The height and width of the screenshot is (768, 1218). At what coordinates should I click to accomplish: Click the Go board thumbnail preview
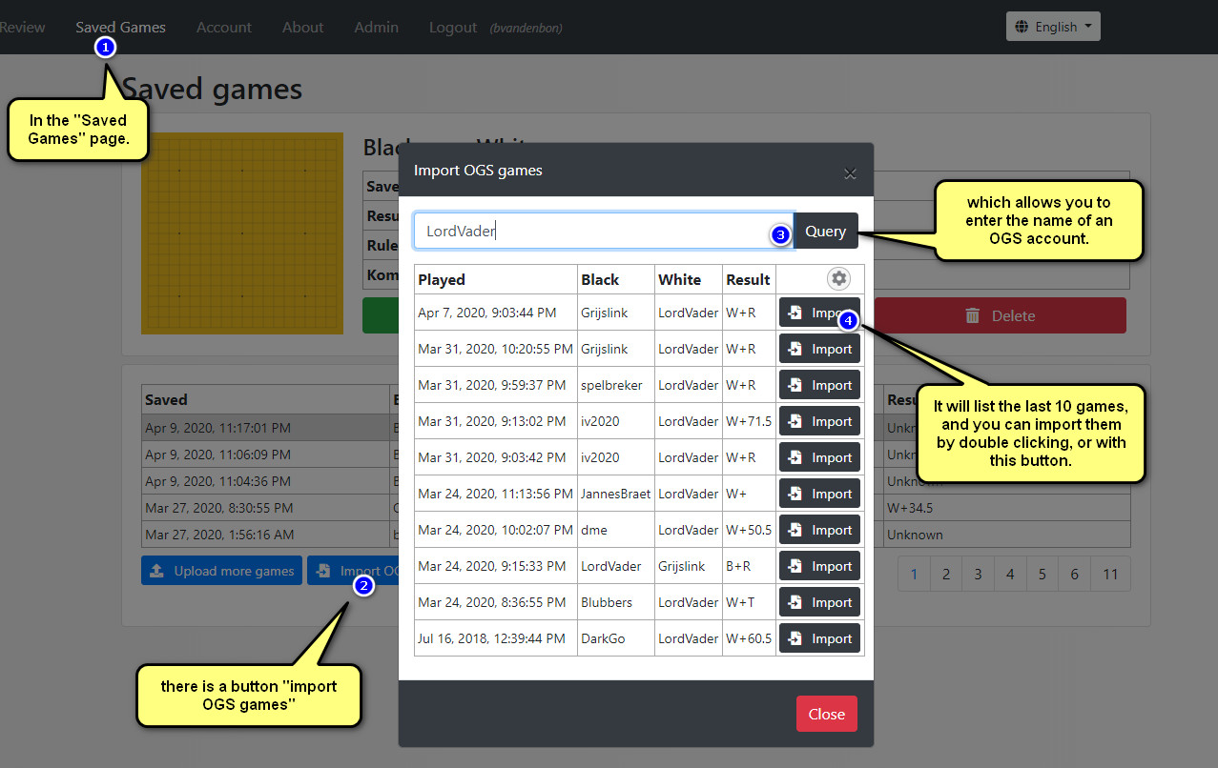pos(241,233)
